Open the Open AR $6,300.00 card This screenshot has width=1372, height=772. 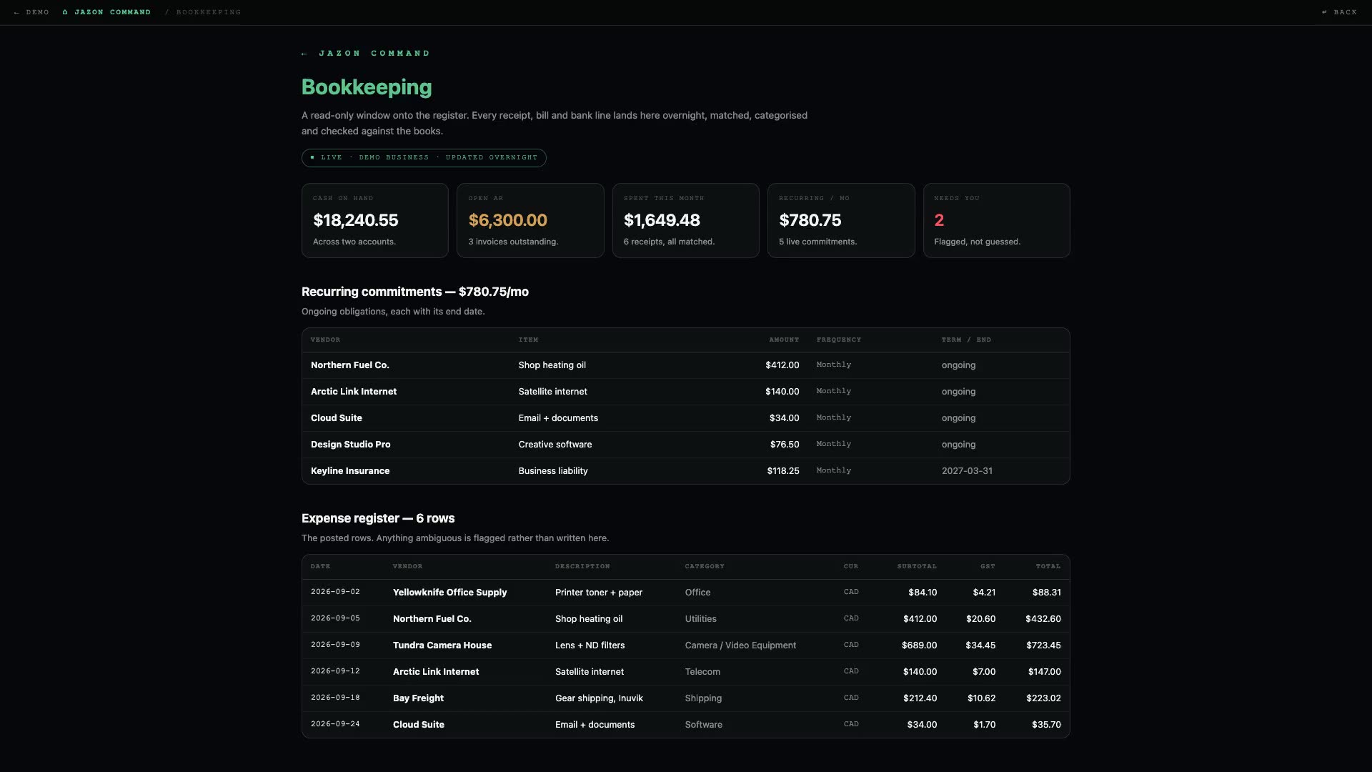[x=530, y=220]
